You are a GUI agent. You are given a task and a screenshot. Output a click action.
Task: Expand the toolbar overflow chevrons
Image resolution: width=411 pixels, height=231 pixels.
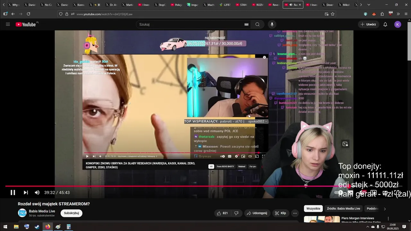click(x=398, y=14)
